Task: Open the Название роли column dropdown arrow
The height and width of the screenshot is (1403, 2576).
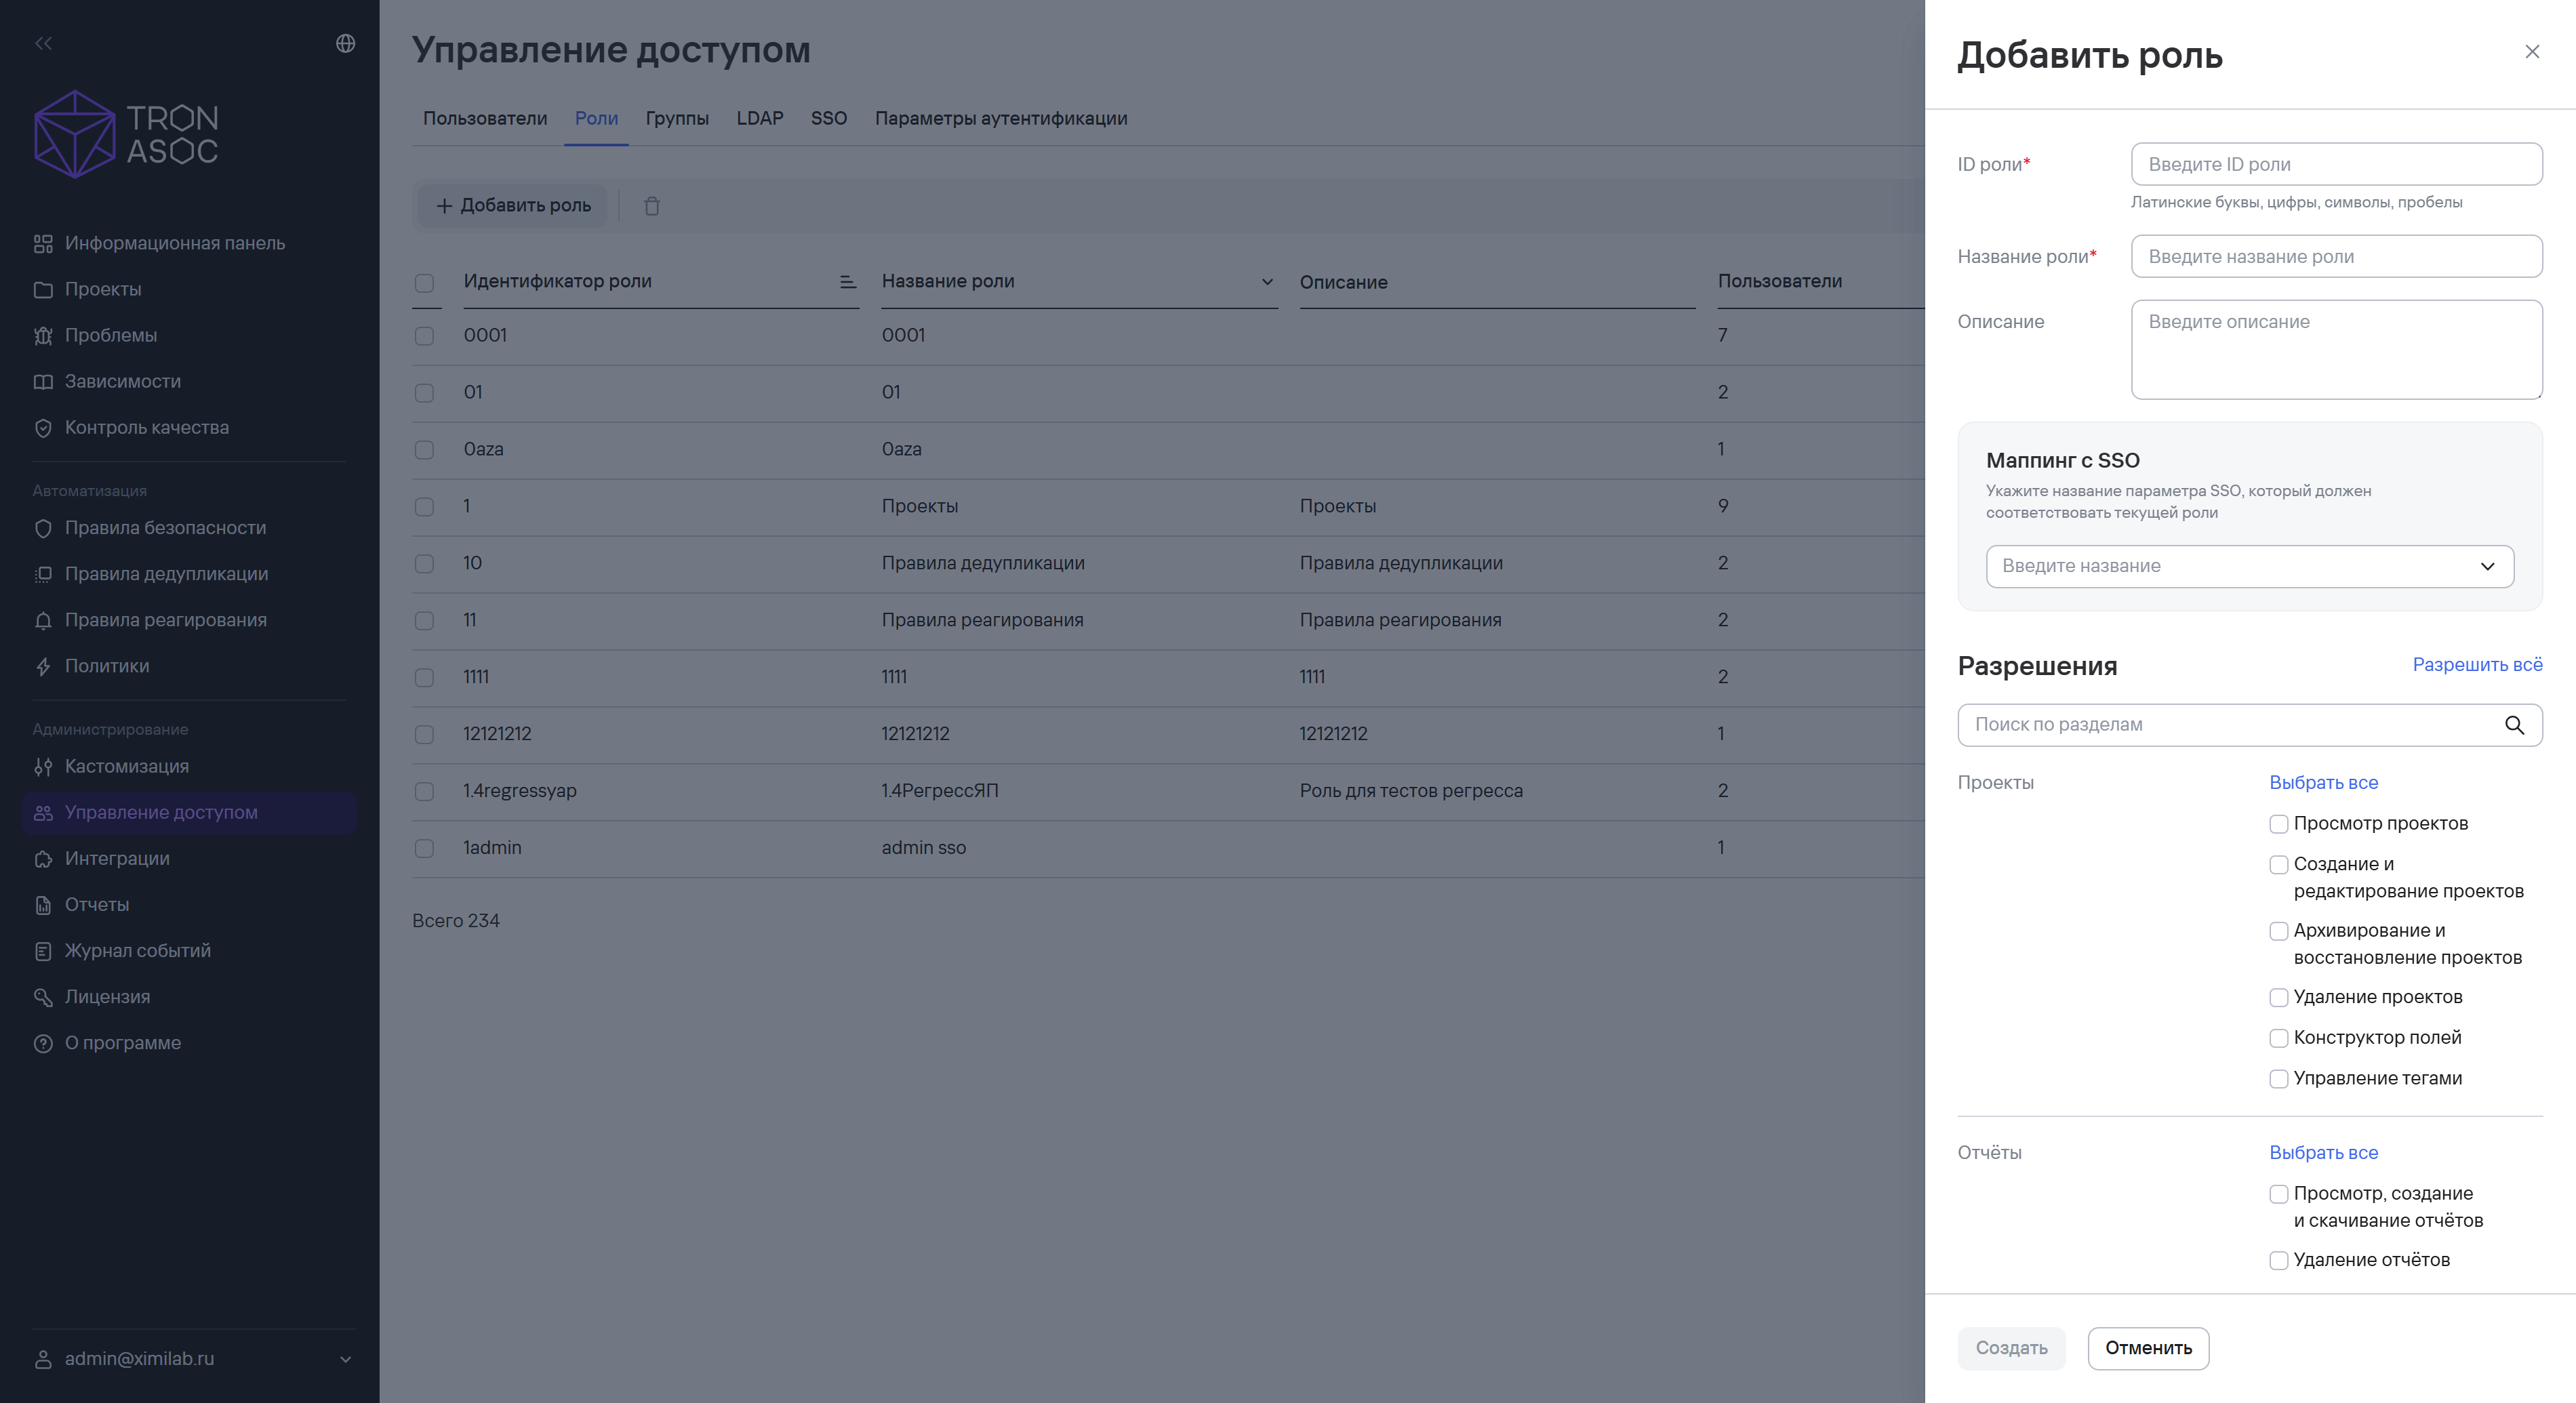Action: (x=1266, y=282)
